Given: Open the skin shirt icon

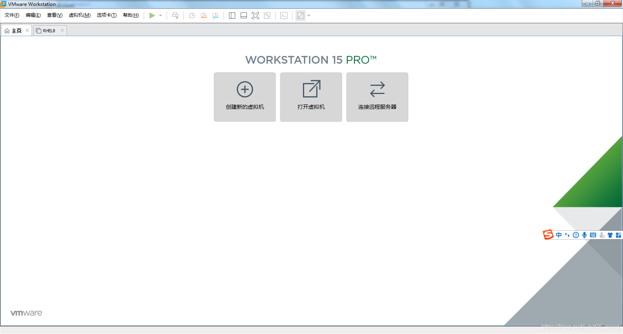Looking at the screenshot, I should click(x=610, y=235).
